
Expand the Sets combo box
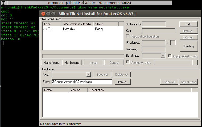pos(89,75)
